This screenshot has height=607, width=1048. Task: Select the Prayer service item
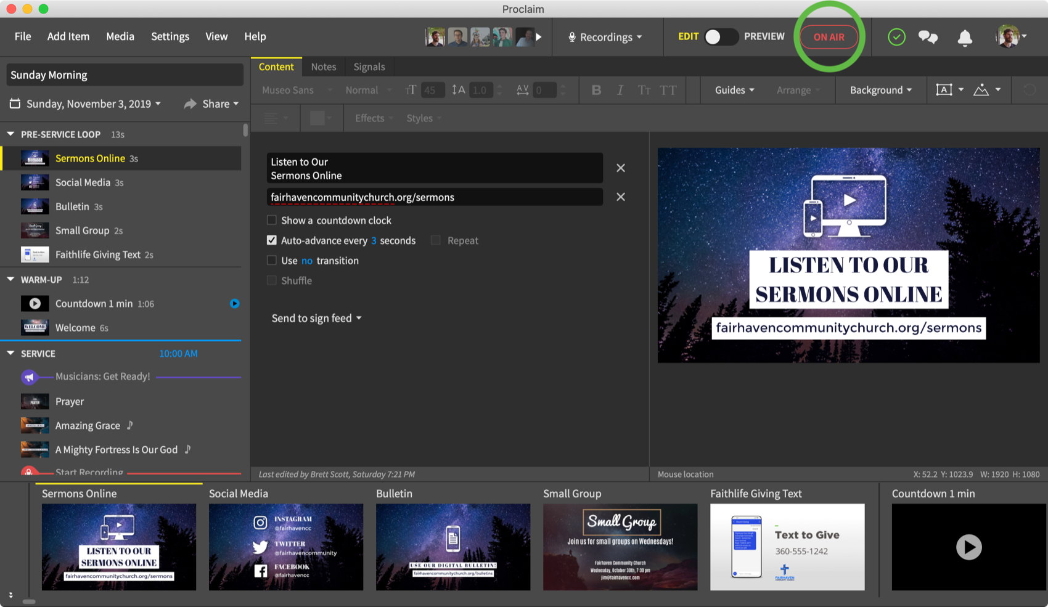click(x=121, y=401)
